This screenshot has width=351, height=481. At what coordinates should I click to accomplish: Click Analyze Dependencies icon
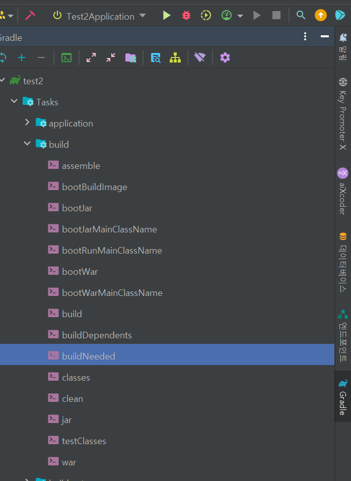(x=156, y=57)
